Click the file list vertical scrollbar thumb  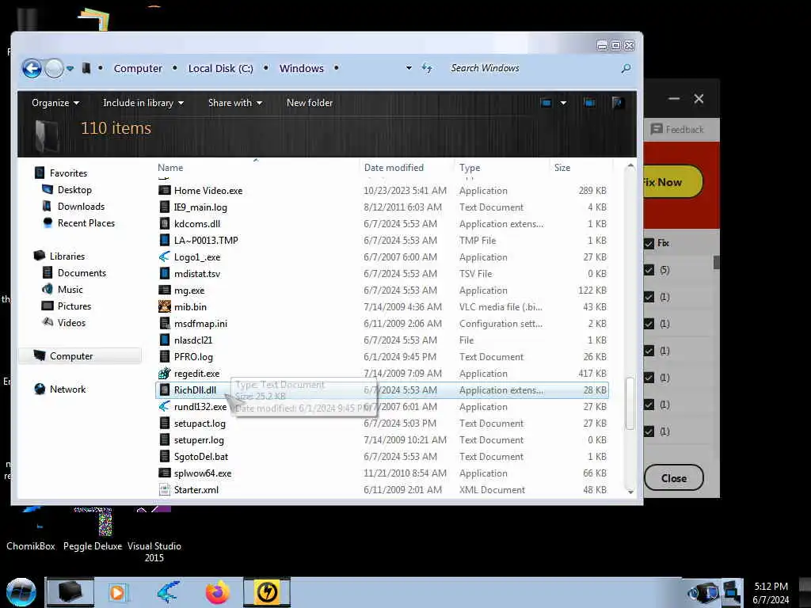tap(630, 404)
